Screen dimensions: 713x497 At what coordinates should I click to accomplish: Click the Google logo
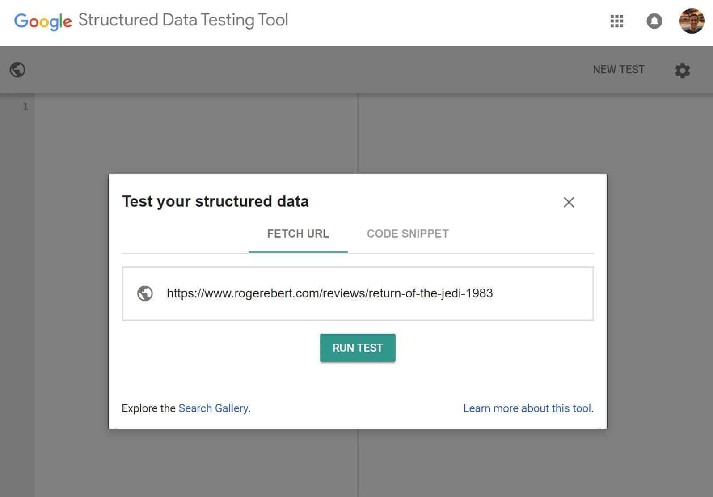click(x=43, y=21)
